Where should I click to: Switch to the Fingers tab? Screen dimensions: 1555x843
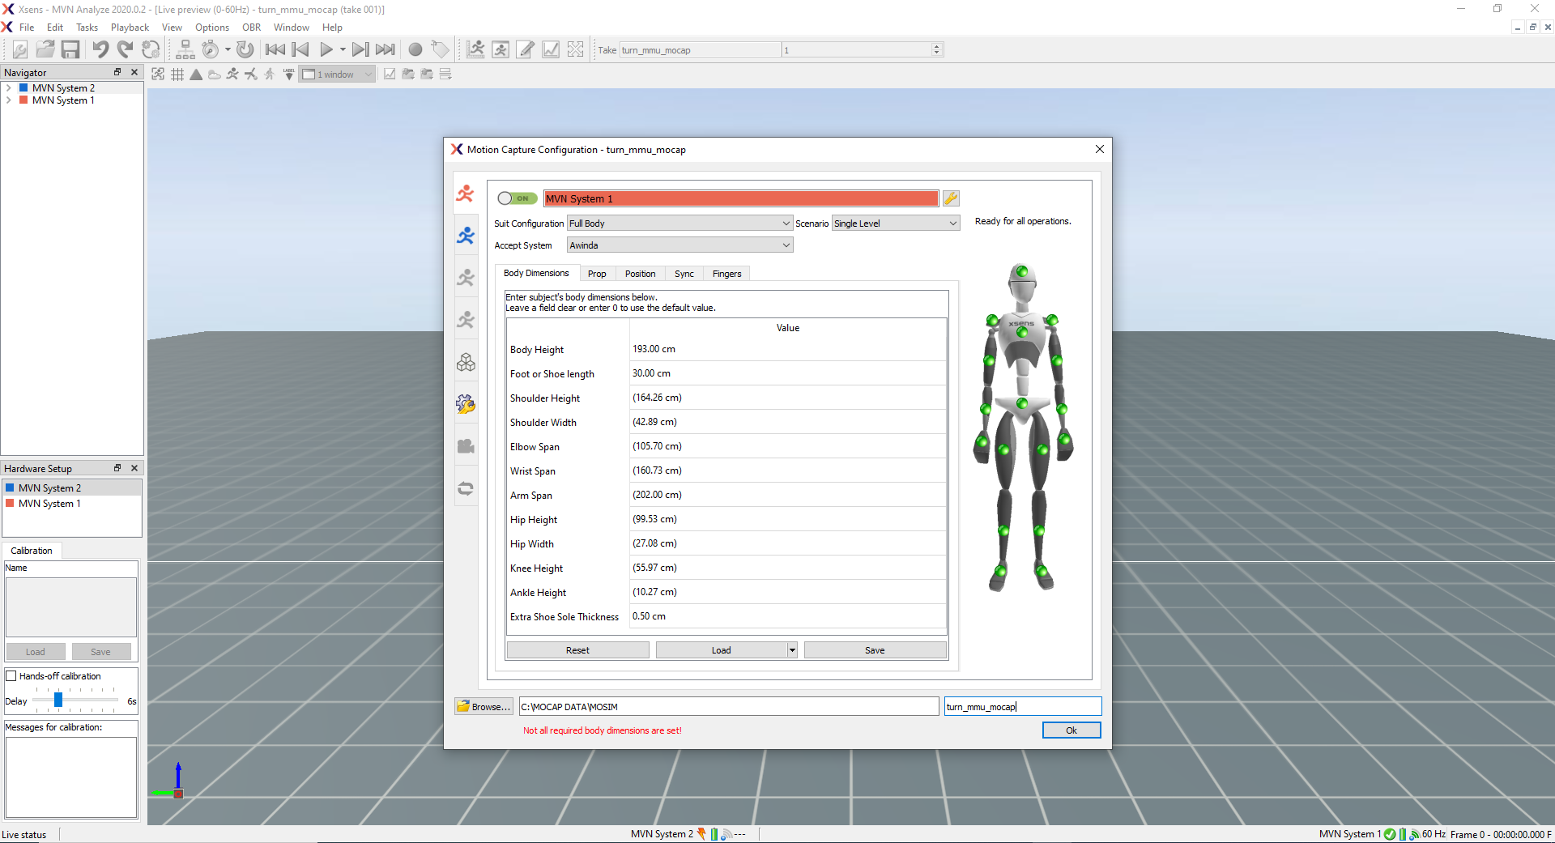point(727,274)
